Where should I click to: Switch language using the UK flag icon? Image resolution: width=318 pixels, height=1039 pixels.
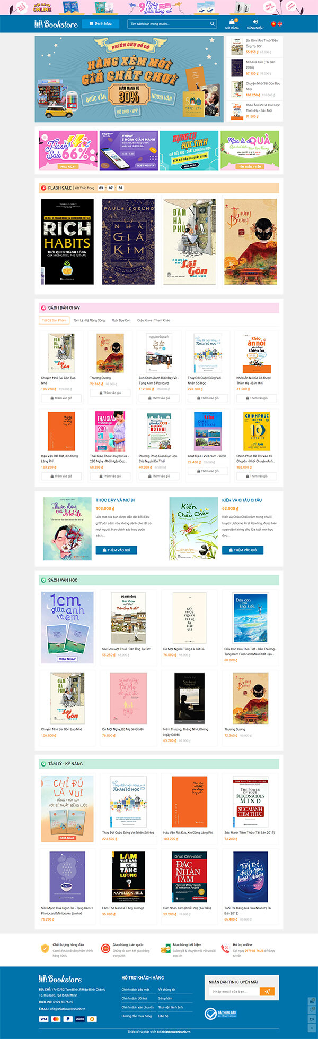pyautogui.click(x=280, y=24)
